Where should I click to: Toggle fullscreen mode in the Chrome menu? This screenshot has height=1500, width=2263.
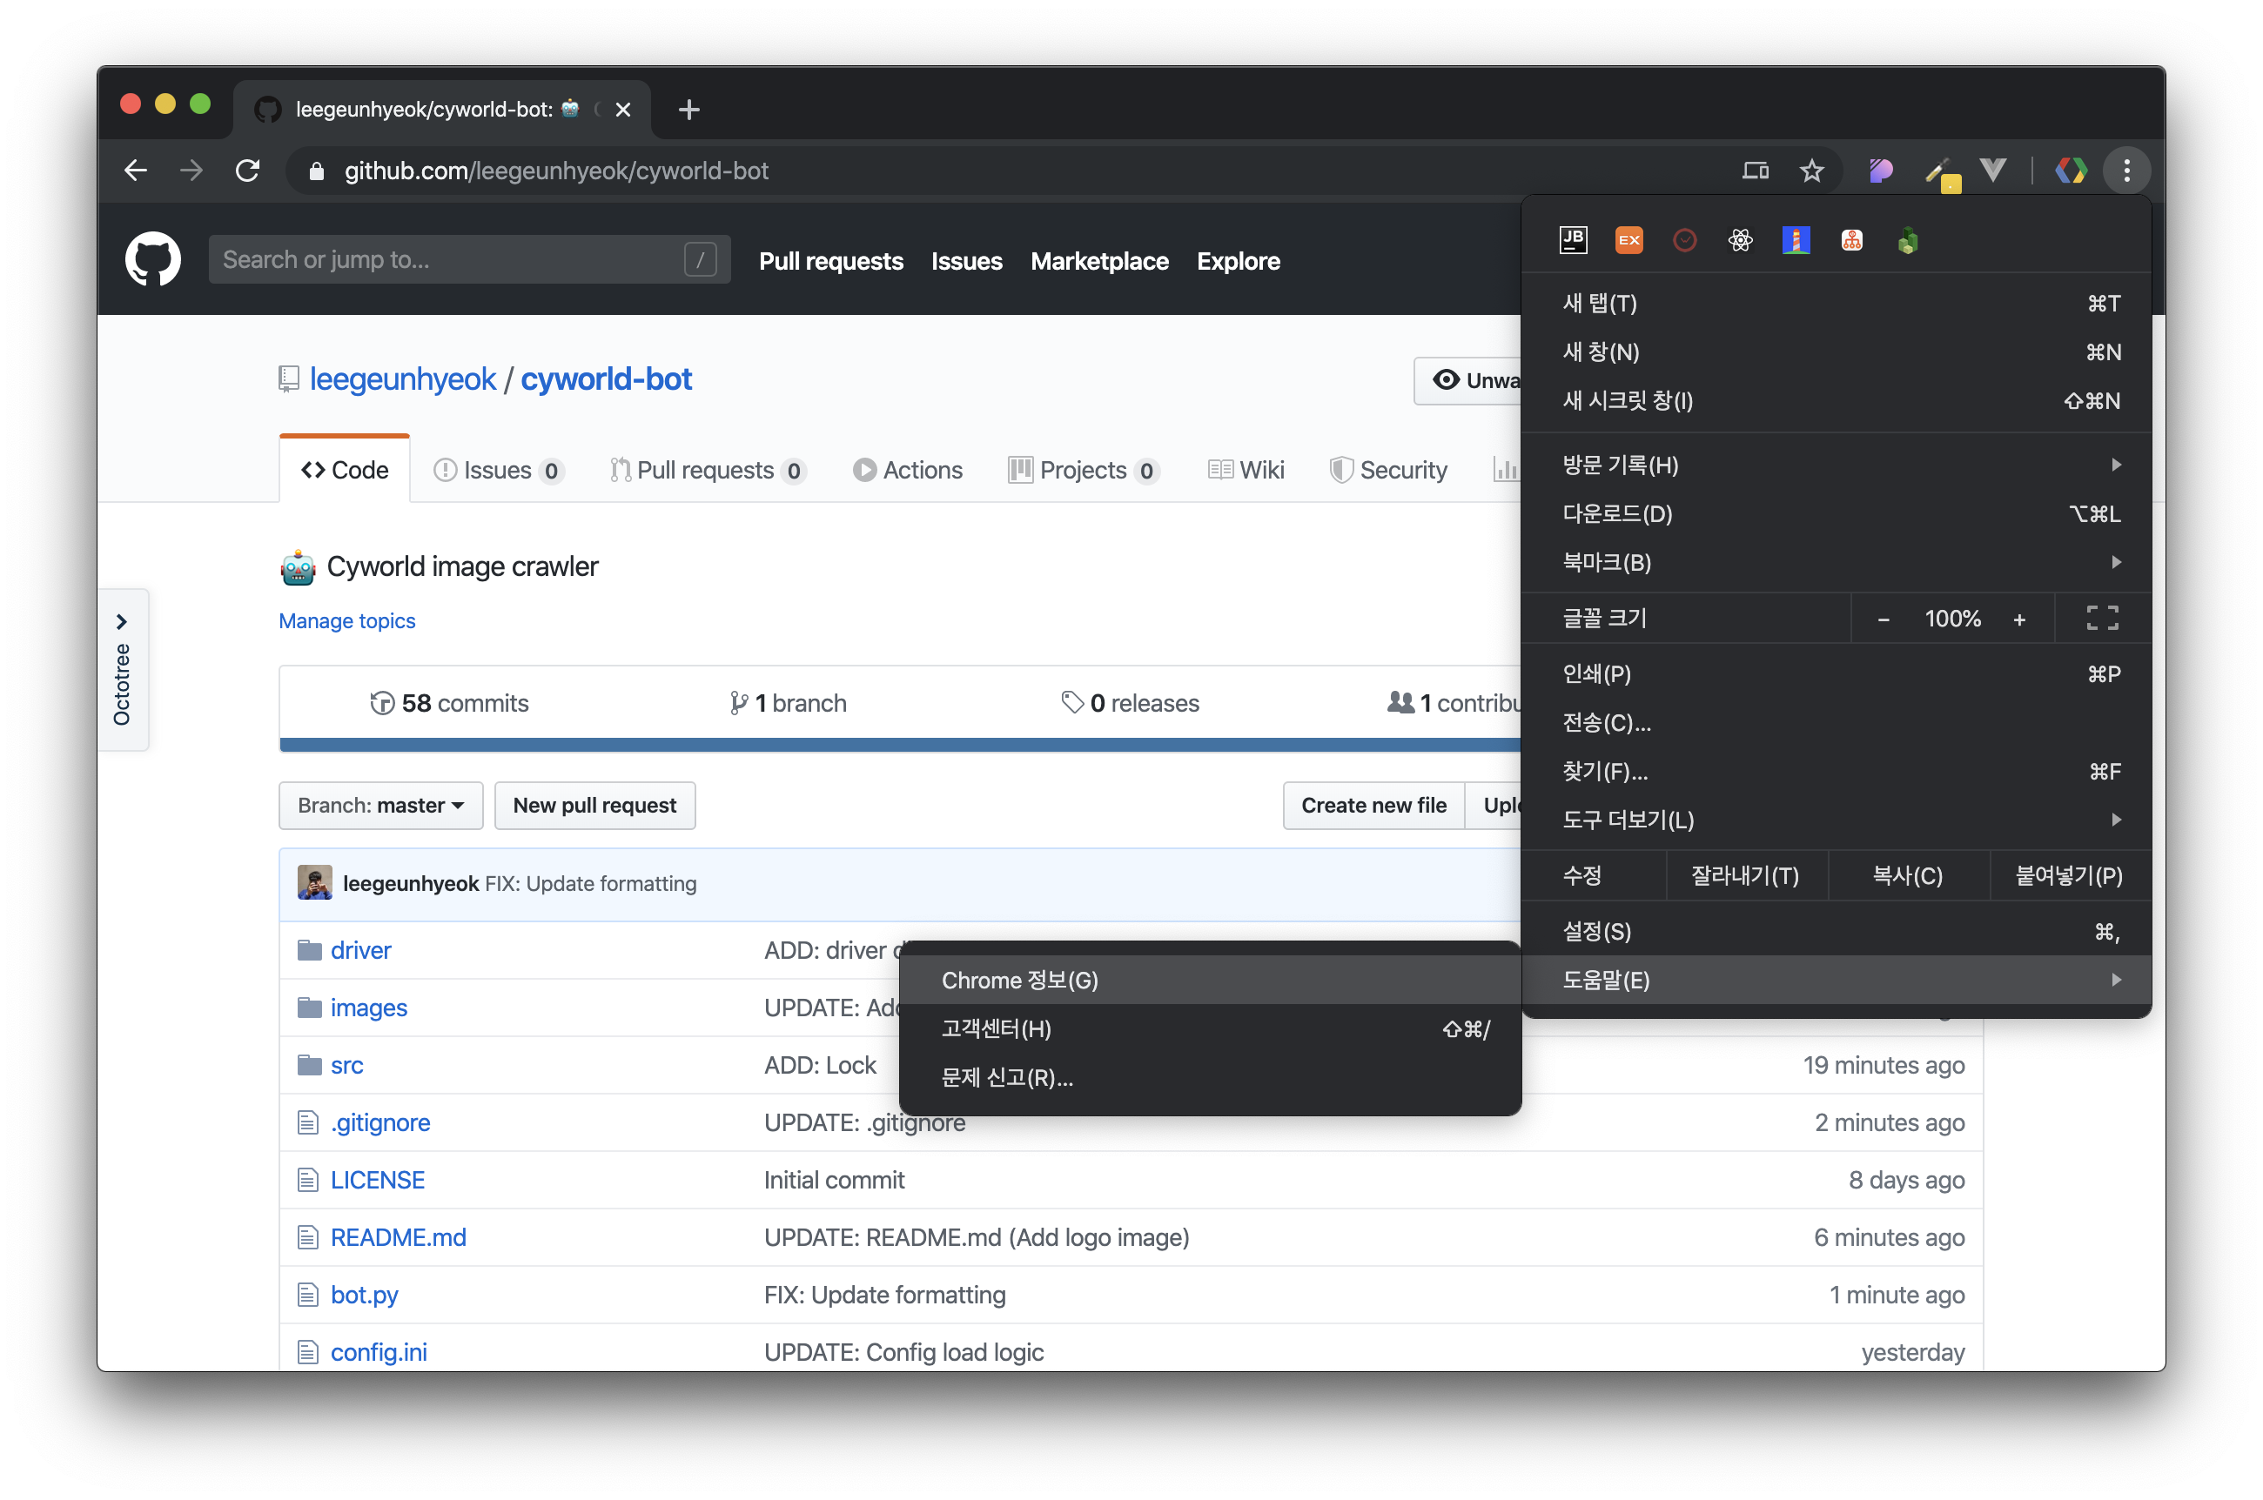pos(2101,618)
